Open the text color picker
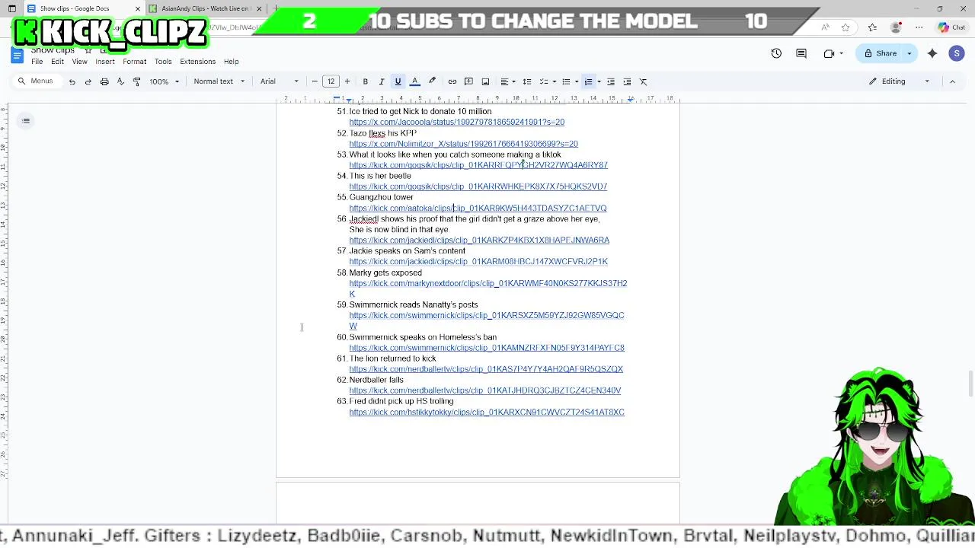This screenshot has width=975, height=548. coord(414,81)
